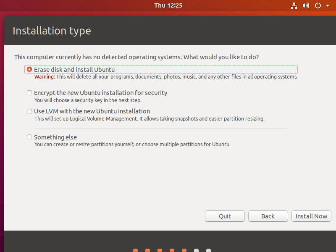Click the volume speaker icon
Screen dimensions: 336x252
(x=306, y=5)
